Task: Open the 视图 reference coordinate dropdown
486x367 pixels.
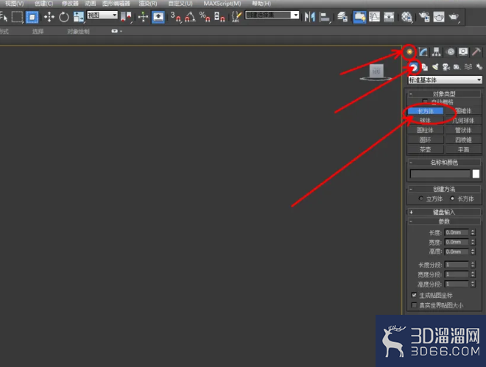Action: (102, 15)
